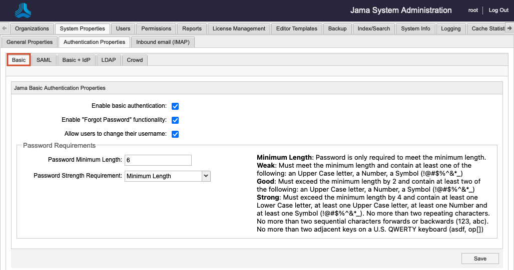
Task: Open the Inbound email (IMAP) subtab
Action: (163, 42)
